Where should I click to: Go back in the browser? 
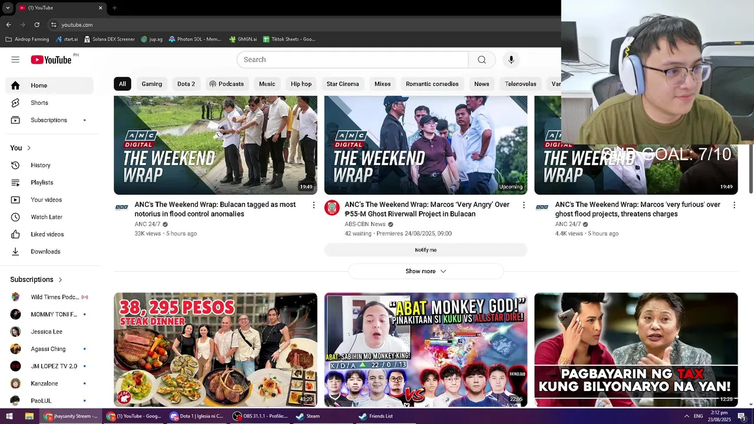[x=8, y=25]
